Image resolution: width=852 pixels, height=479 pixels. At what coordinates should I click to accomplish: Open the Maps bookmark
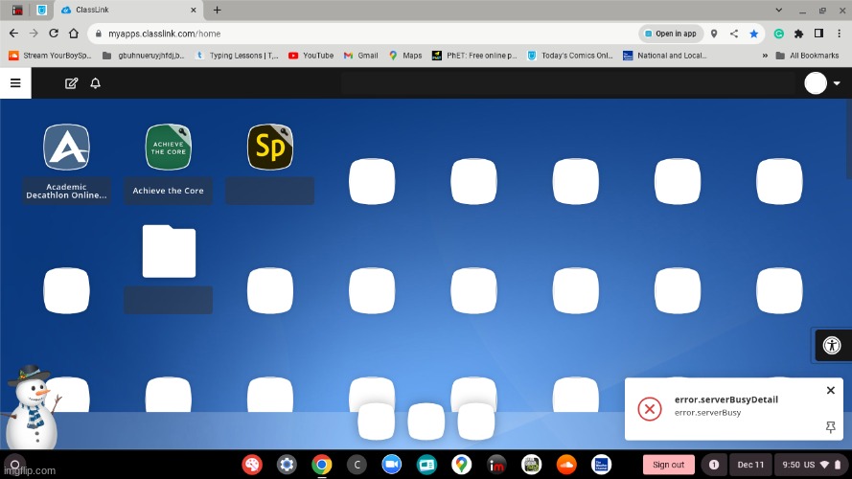click(x=406, y=56)
